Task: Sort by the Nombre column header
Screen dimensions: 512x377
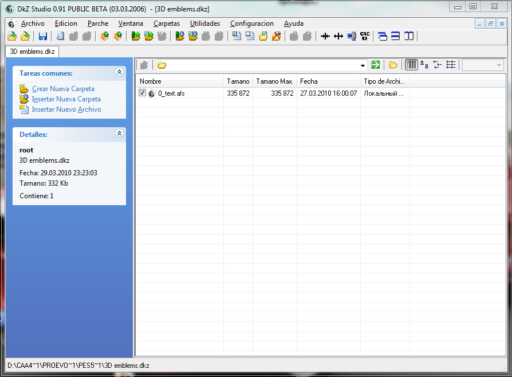Action: click(180, 81)
